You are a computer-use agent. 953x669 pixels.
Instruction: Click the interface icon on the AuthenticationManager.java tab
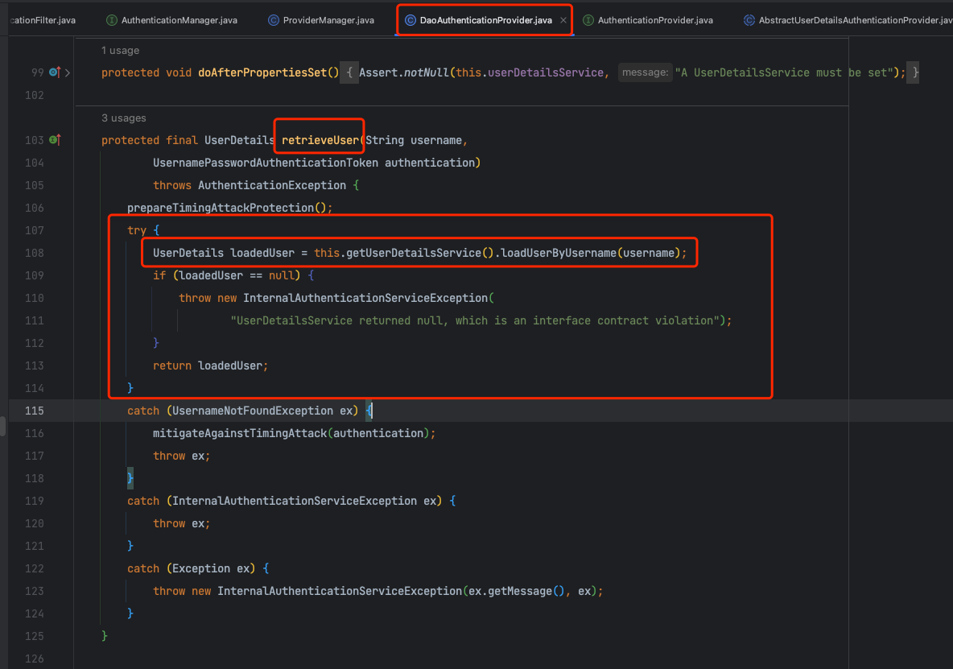(x=113, y=20)
